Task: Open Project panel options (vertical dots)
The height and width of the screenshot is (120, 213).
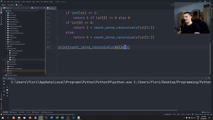Action: 41,8
